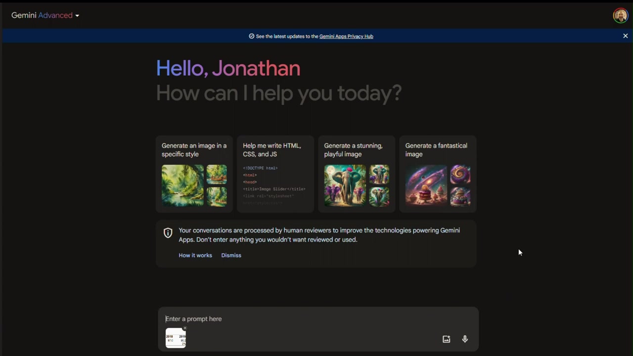Screen dimensions: 633x356
Task: Close the privacy updates banner
Action: click(x=625, y=36)
